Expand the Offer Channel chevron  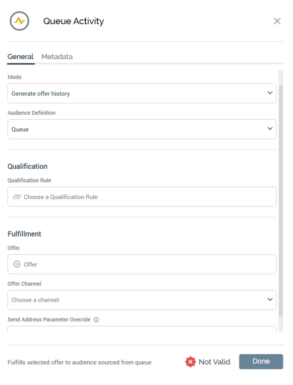pyautogui.click(x=270, y=300)
